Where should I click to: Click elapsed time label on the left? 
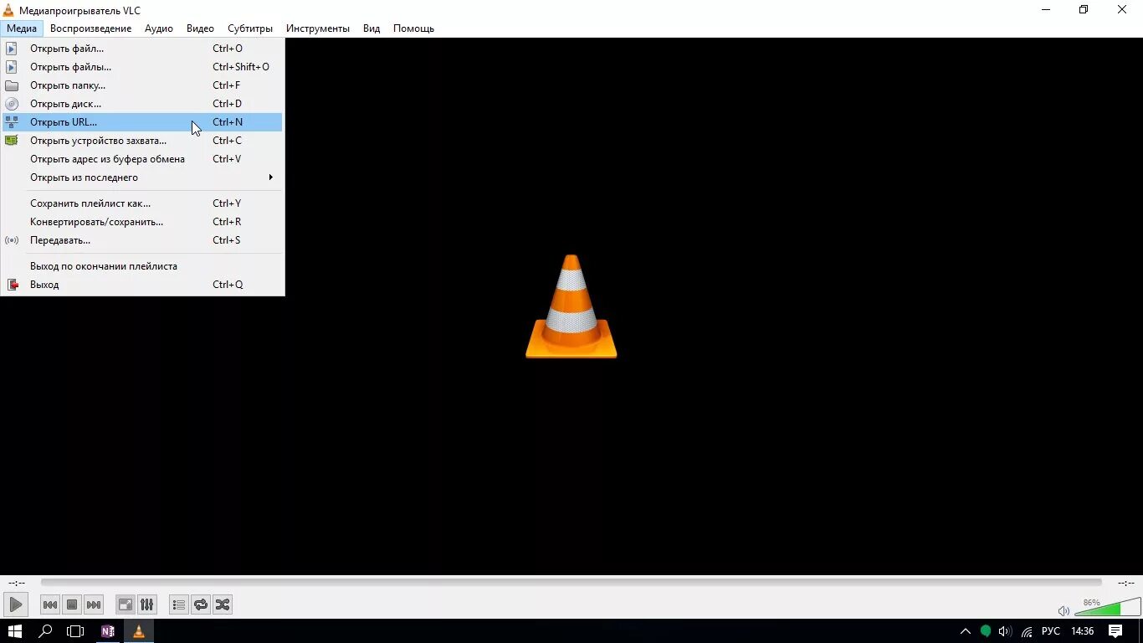point(17,583)
